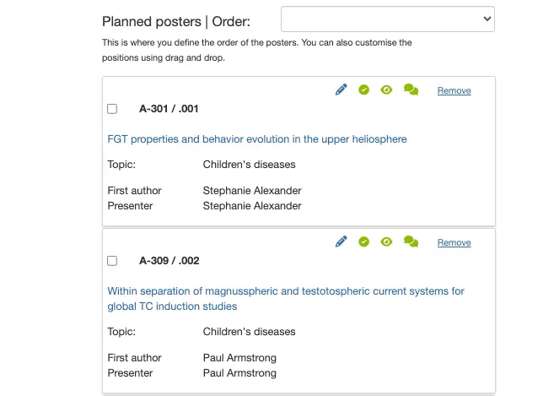Click the pencil edit icon for poster A-309

click(x=342, y=241)
